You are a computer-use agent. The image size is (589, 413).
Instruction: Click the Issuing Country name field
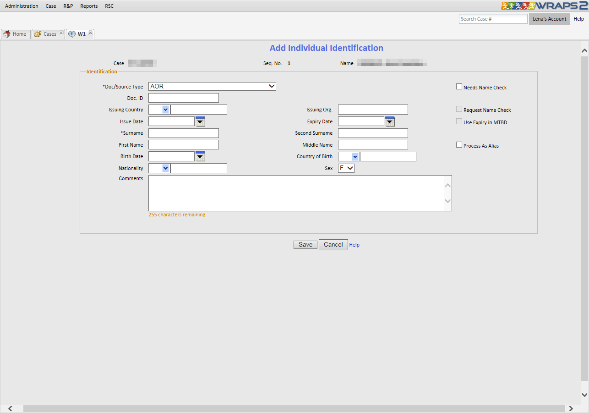pyautogui.click(x=199, y=110)
